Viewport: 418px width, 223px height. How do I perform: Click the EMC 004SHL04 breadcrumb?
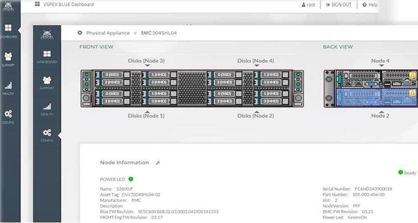[159, 33]
